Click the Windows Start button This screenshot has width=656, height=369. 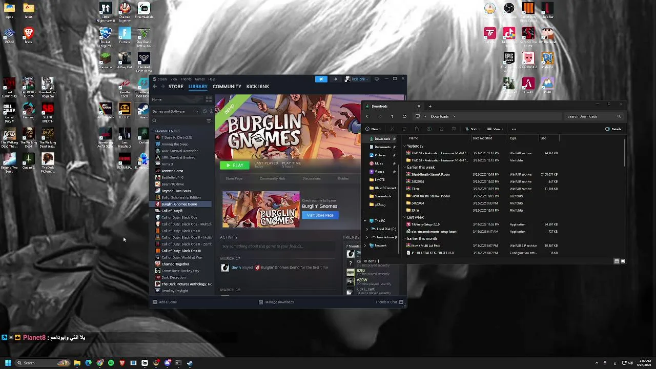(8, 363)
